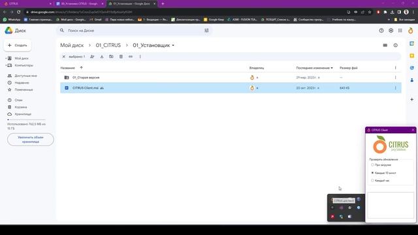Get add-ons with the plus icon

coord(412,99)
